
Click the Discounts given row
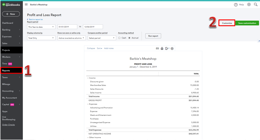pos(143,82)
